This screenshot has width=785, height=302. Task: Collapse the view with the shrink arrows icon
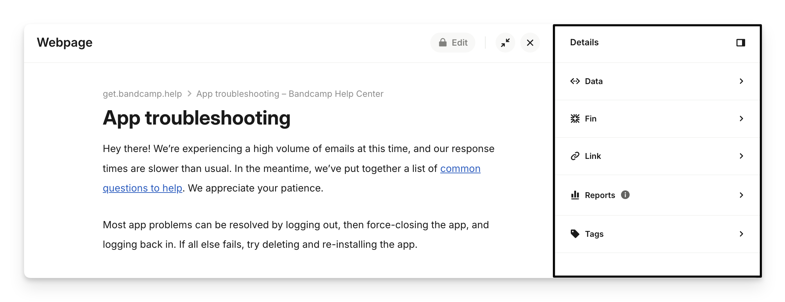[x=505, y=43]
